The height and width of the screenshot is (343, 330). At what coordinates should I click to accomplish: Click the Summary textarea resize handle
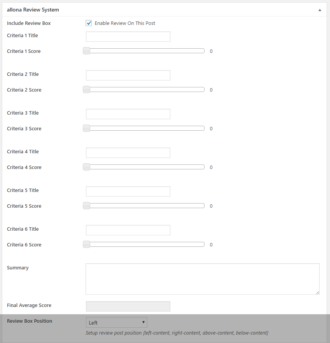pos(317,292)
